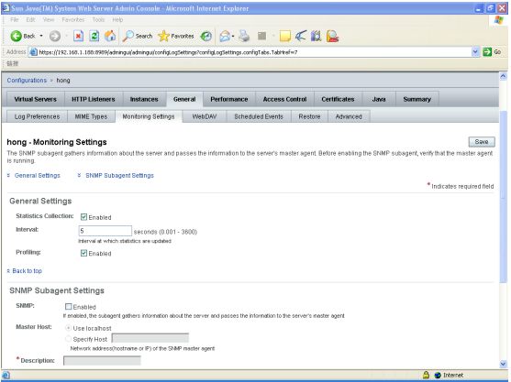The width and height of the screenshot is (511, 382).
Task: Switch to the Performance tab
Action: pos(229,99)
